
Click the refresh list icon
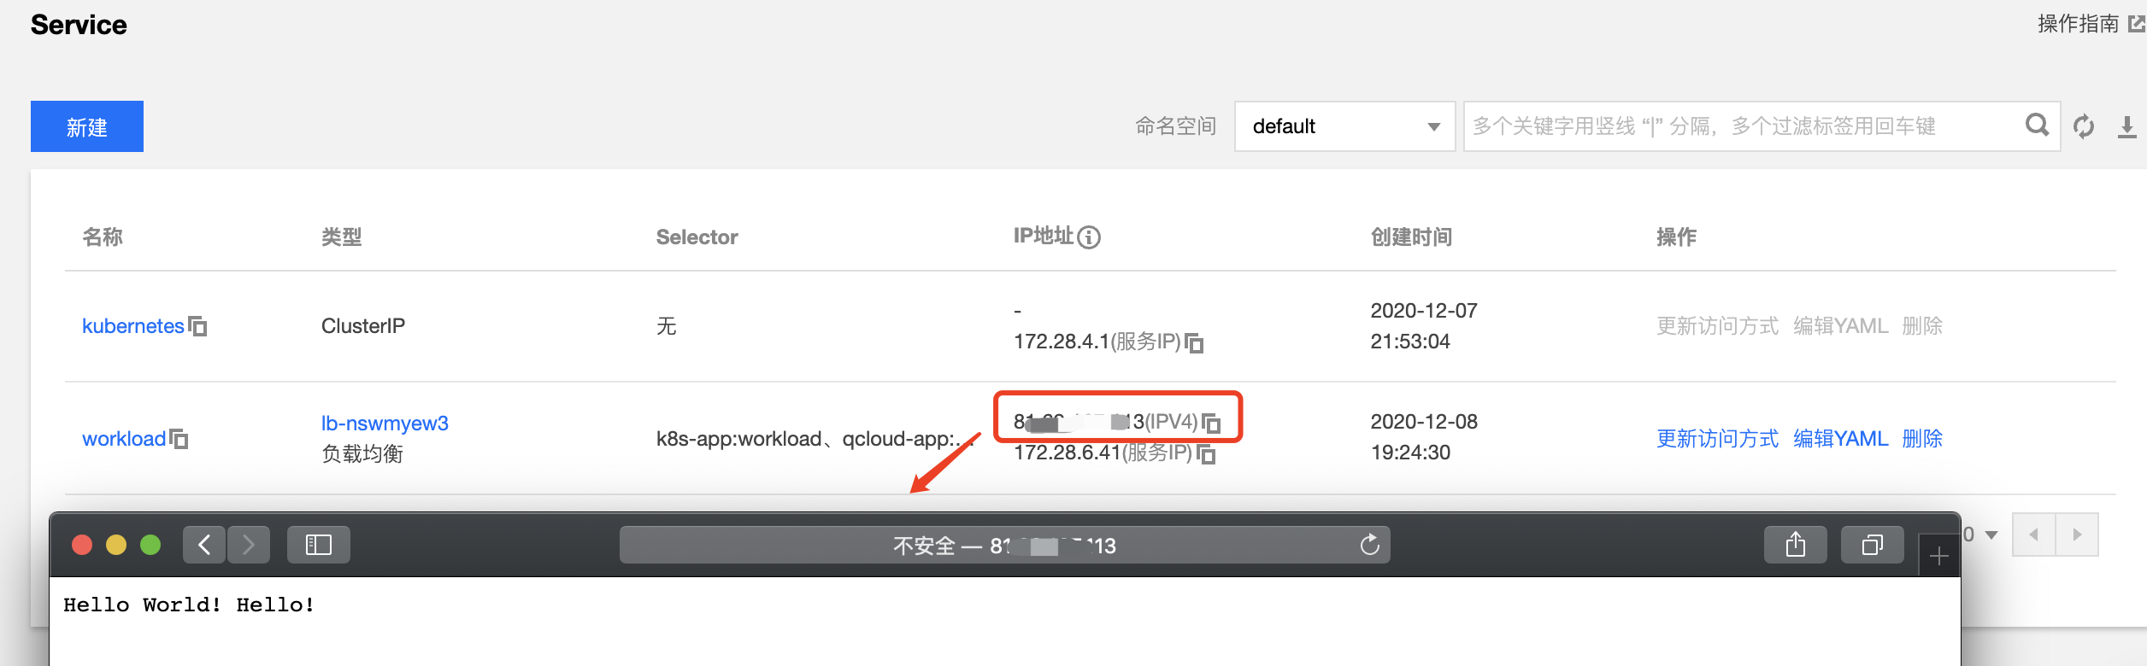click(x=2084, y=126)
